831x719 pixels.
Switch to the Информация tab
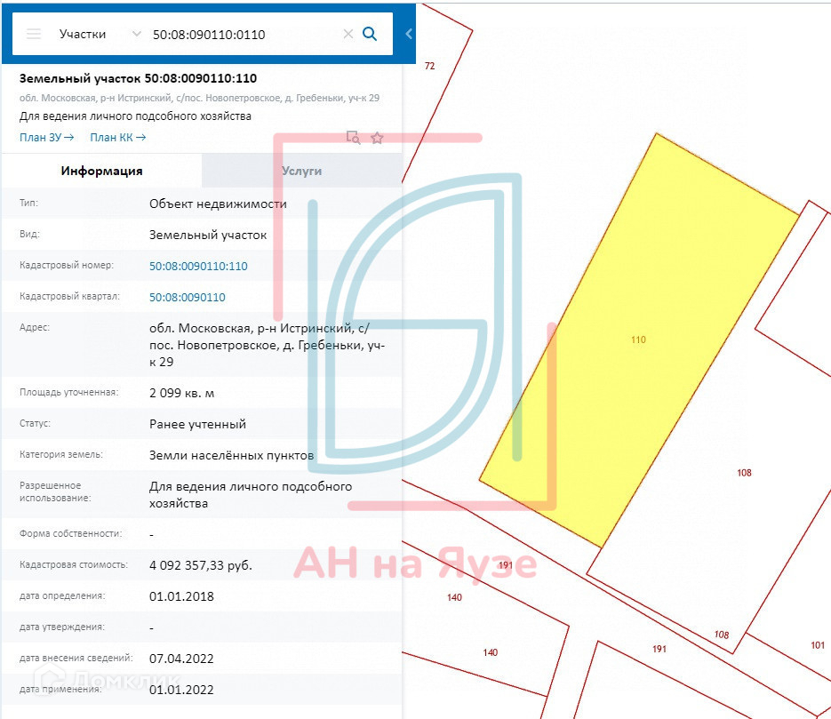pos(101,171)
